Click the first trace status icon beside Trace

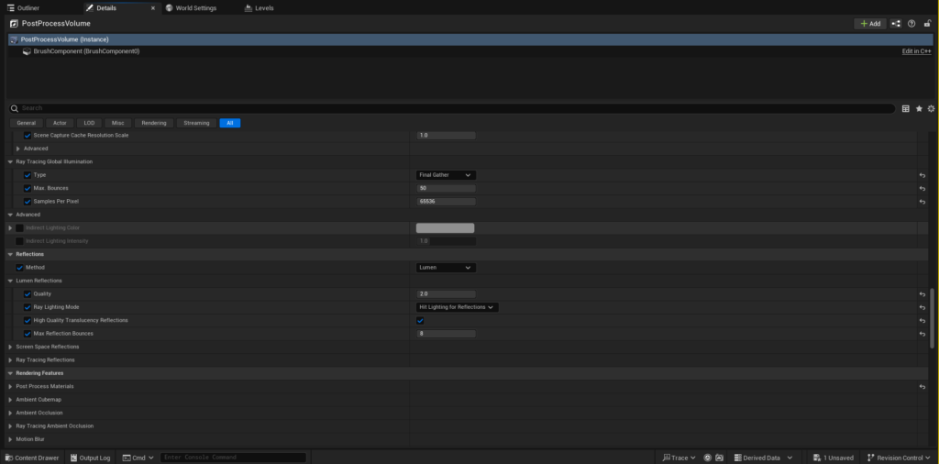coord(707,458)
